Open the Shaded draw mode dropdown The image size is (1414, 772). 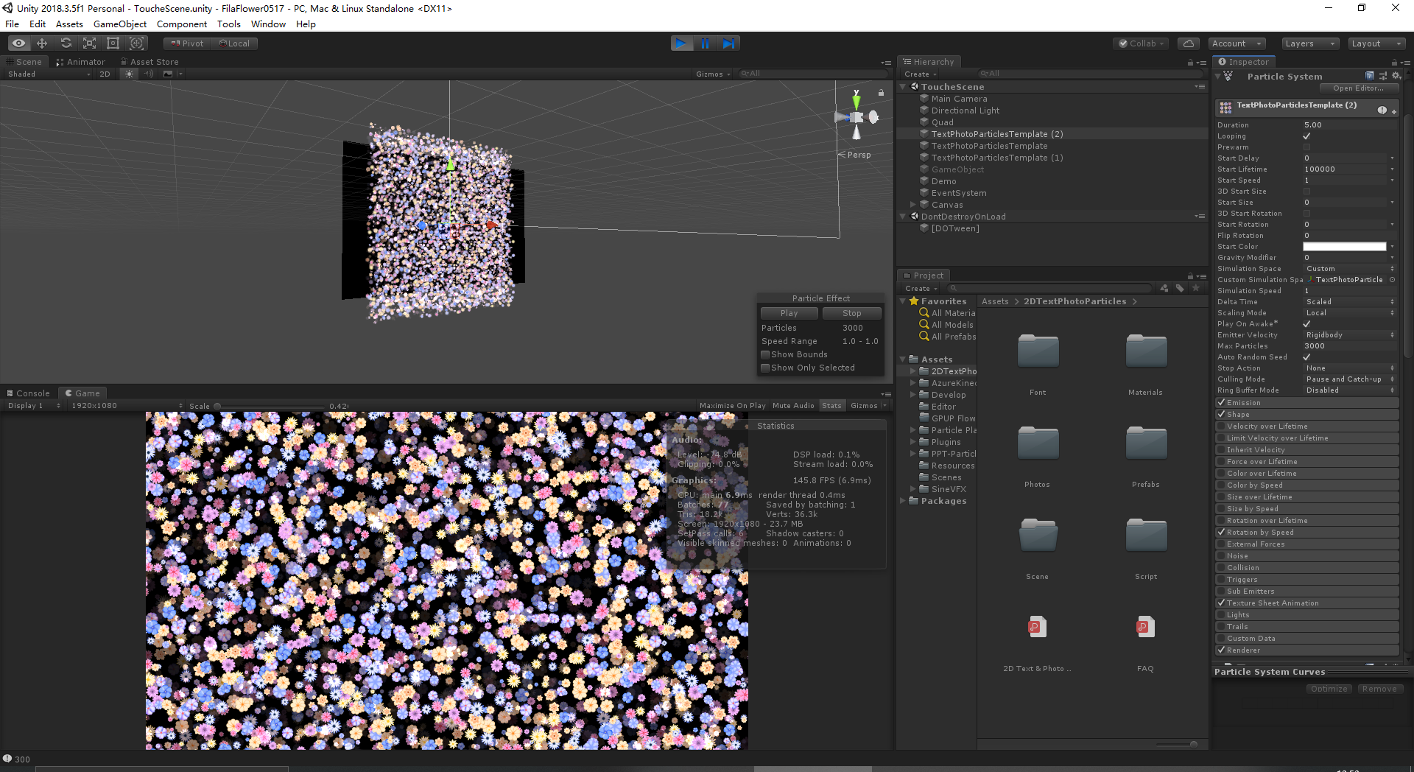(x=48, y=74)
